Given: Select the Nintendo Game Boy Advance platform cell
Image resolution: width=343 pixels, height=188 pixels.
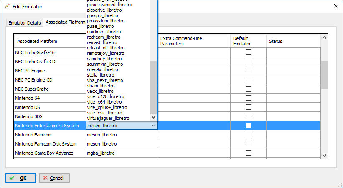Looking at the screenshot, I should click(x=50, y=153).
